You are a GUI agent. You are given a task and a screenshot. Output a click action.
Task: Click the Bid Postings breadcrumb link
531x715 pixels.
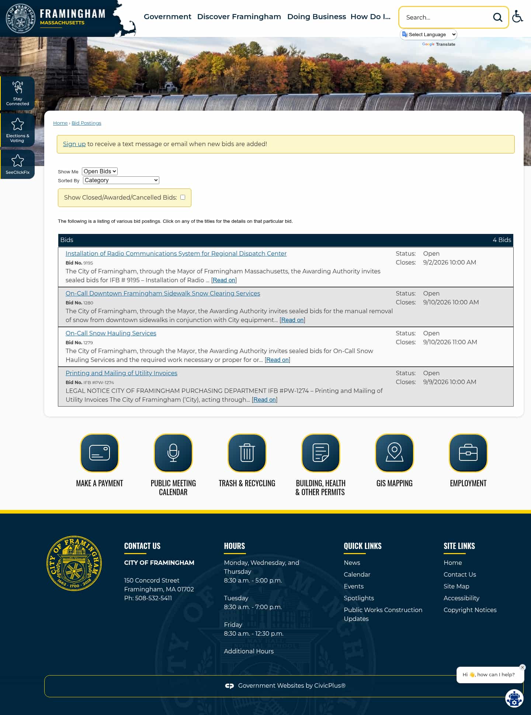point(86,123)
